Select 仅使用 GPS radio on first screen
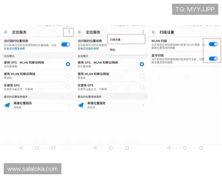Screen dimensions: 222x178 [x=68, y=87]
